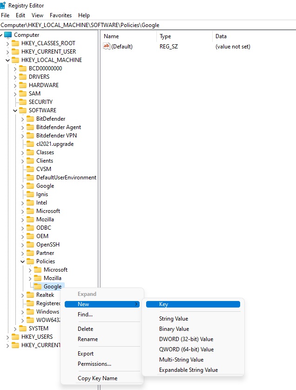This screenshot has height=390, width=296.
Task: Choose Key from the New submenu
Action: 193,304
